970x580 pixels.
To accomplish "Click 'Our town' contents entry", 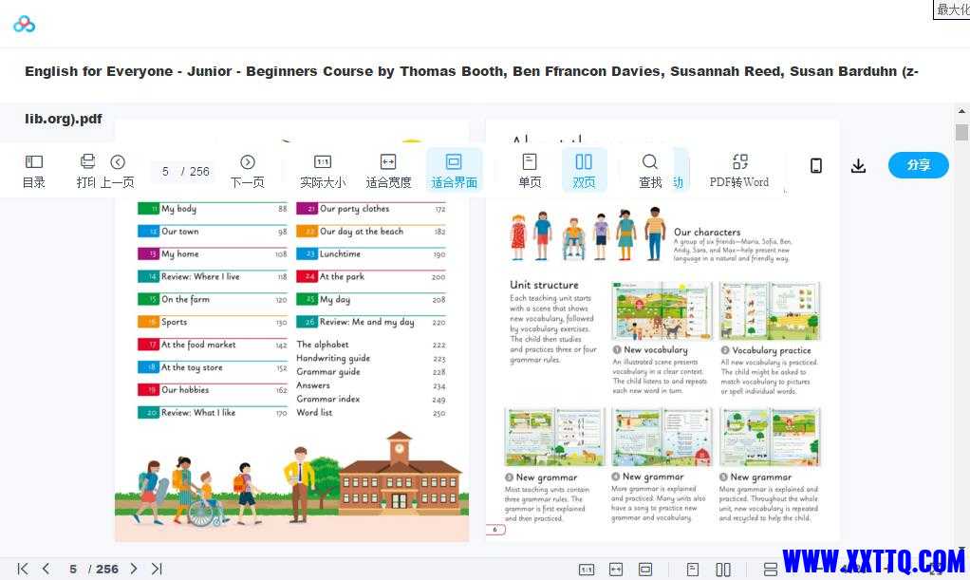I will (x=213, y=232).
